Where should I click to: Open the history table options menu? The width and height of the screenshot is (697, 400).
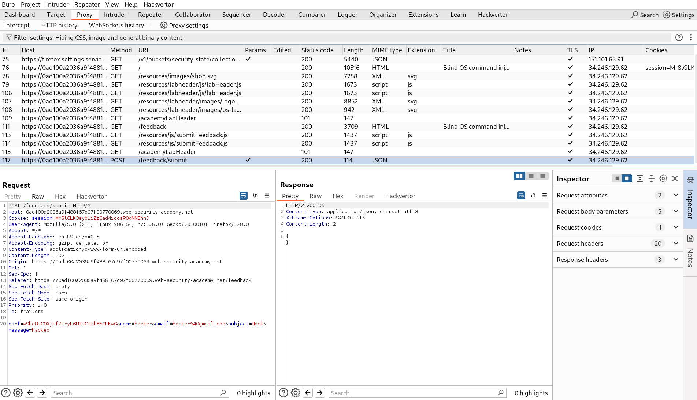pyautogui.click(x=691, y=37)
